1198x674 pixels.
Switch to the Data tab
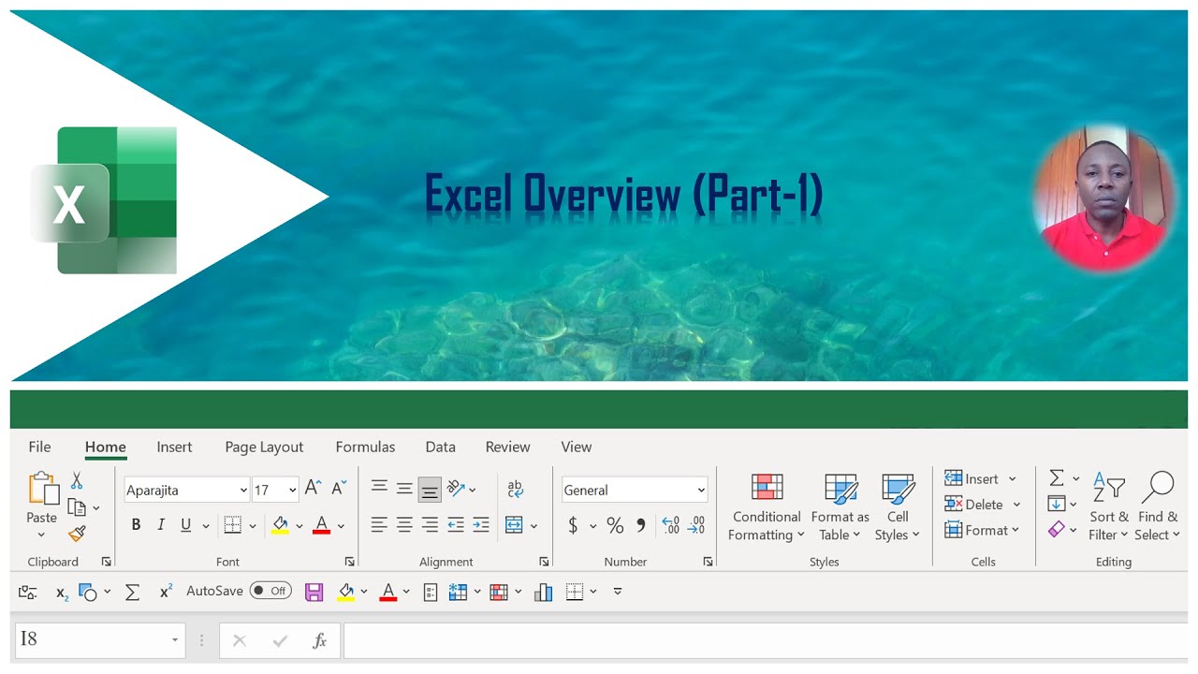440,447
